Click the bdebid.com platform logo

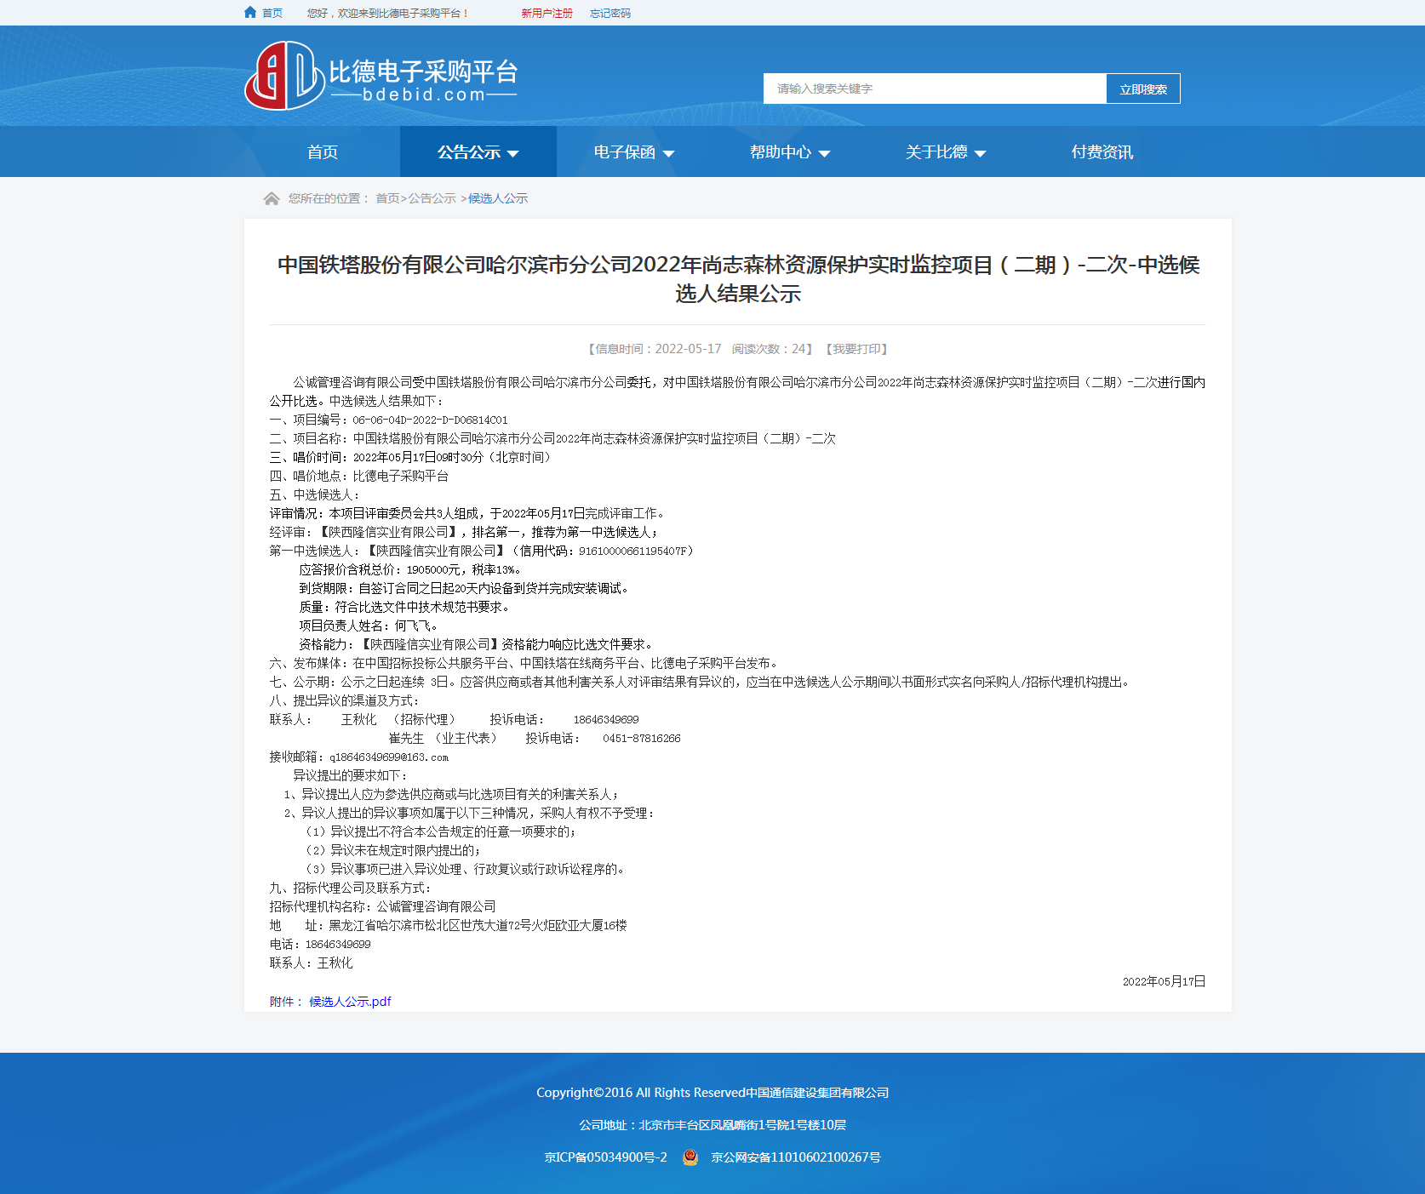pyautogui.click(x=381, y=76)
